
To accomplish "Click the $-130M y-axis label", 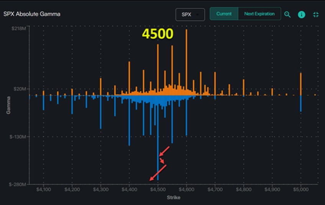I will [x=18, y=137].
